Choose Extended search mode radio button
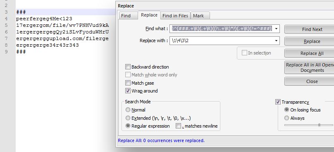Image resolution: width=334 pixels, height=152 pixels. [x=128, y=118]
